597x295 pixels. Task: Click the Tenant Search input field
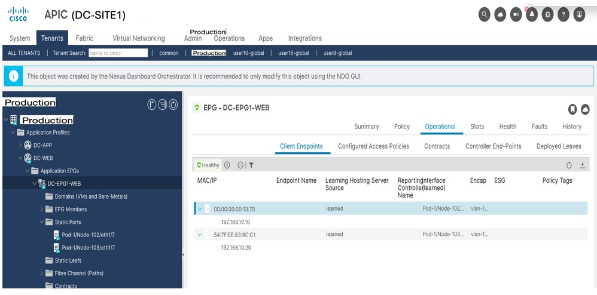click(x=118, y=53)
